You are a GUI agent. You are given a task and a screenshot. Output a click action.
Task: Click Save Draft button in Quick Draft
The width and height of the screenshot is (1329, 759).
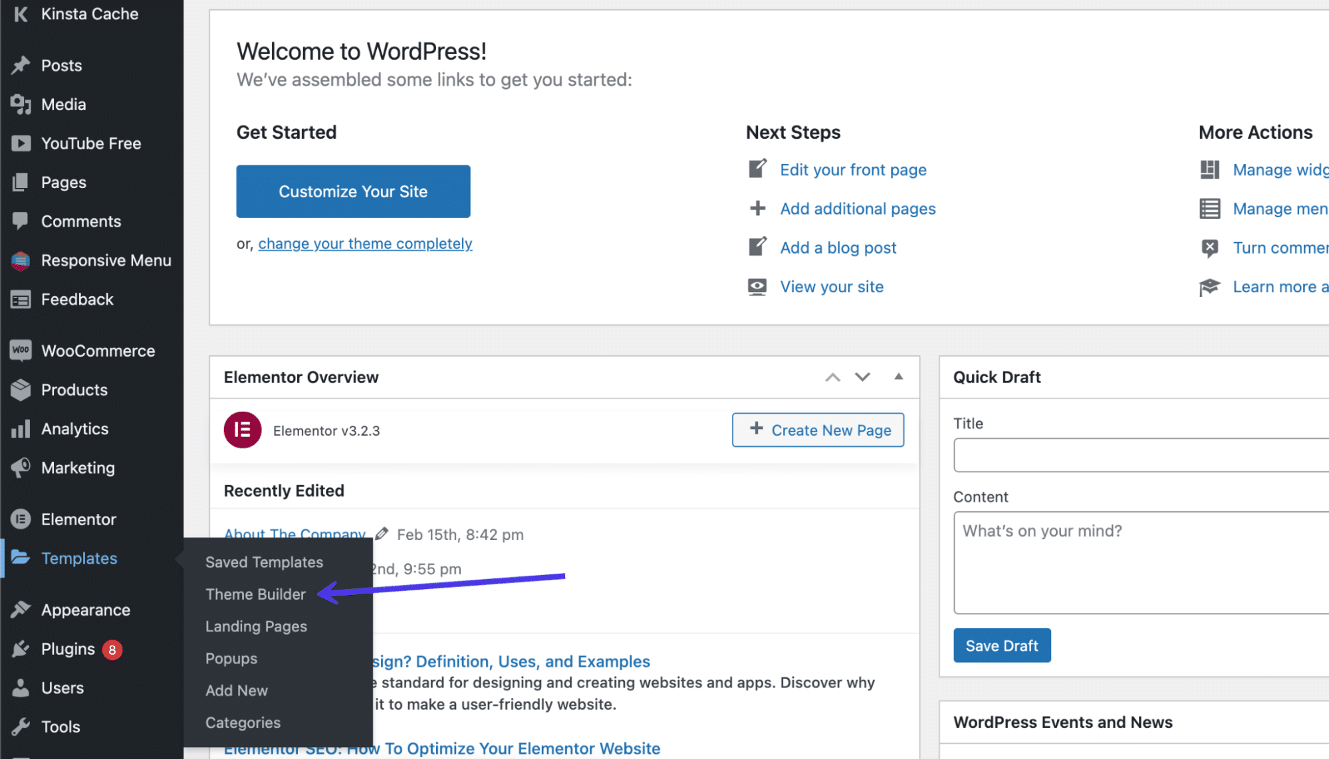pyautogui.click(x=1001, y=645)
